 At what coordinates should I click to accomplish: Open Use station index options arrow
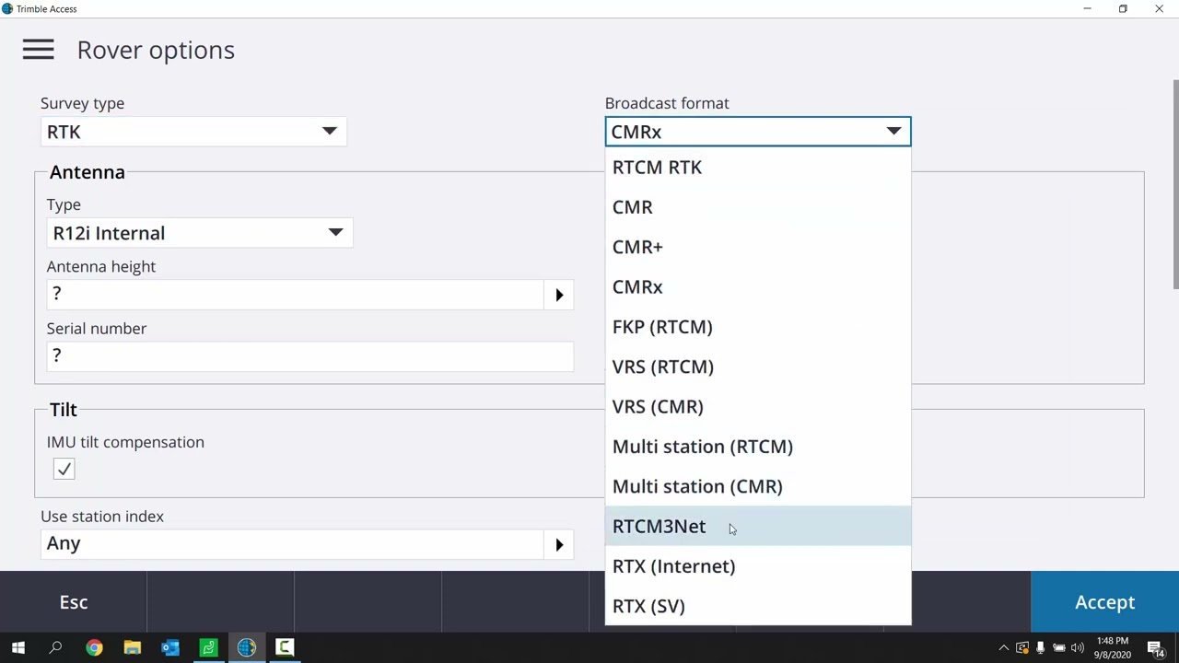(559, 544)
